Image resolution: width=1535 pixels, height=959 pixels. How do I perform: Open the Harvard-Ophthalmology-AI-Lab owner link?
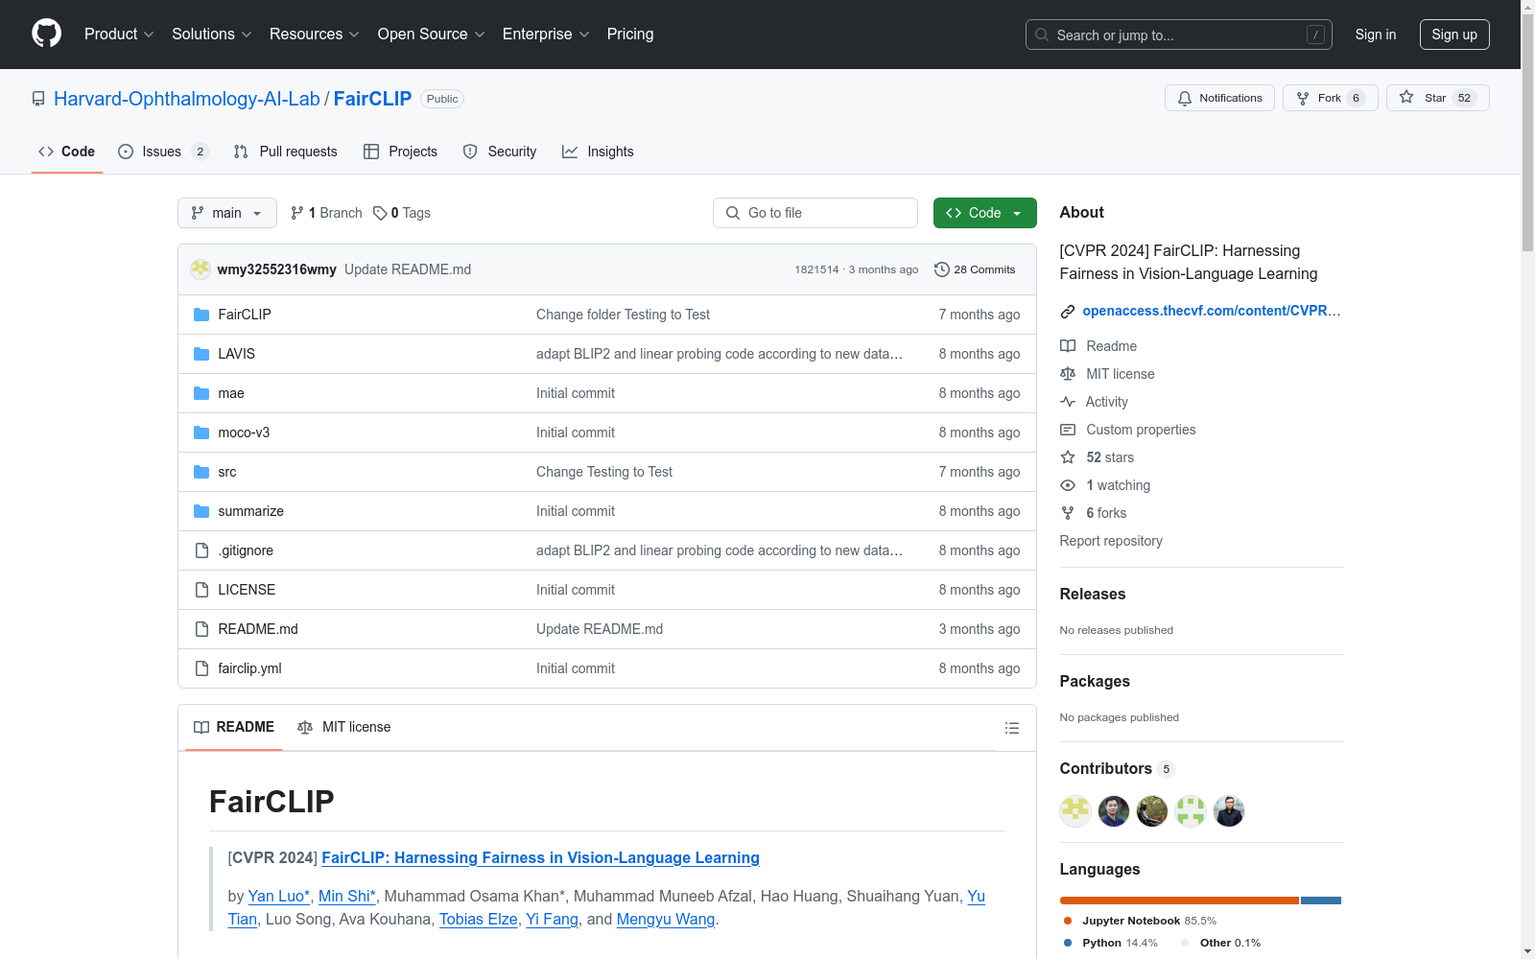(x=187, y=99)
